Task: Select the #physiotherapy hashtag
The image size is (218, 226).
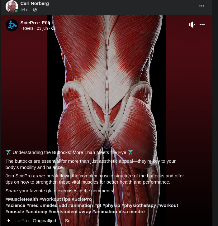Action: coord(139,205)
